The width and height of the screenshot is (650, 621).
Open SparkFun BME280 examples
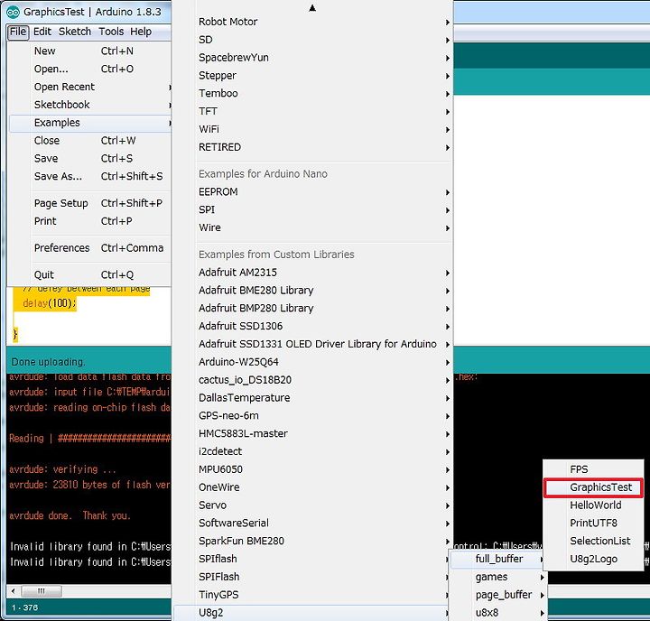[x=313, y=541]
